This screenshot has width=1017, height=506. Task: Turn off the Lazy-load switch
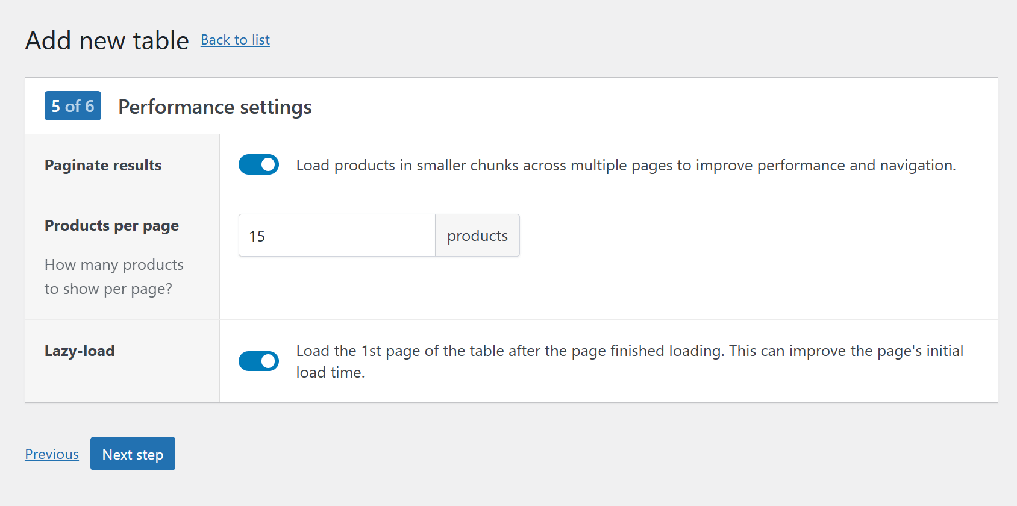[x=258, y=361]
